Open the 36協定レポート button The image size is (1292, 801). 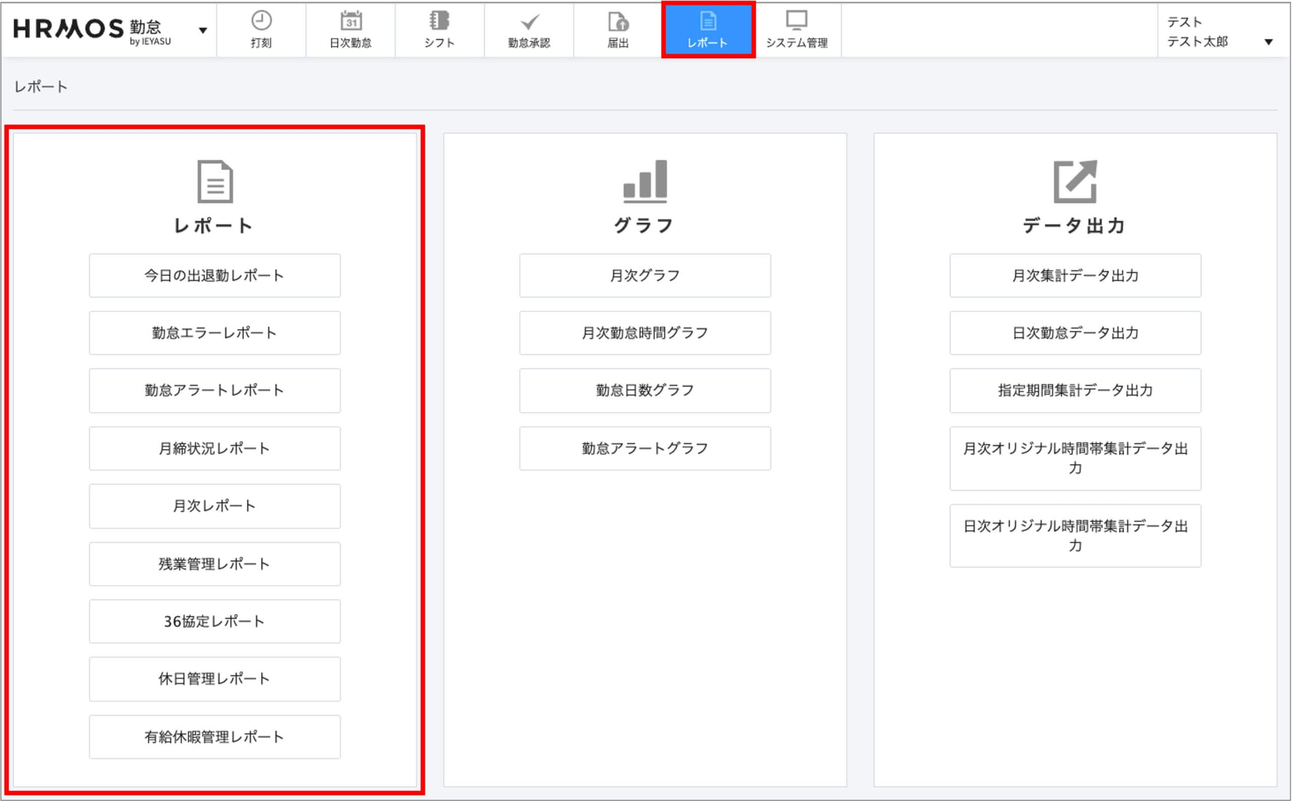(214, 621)
